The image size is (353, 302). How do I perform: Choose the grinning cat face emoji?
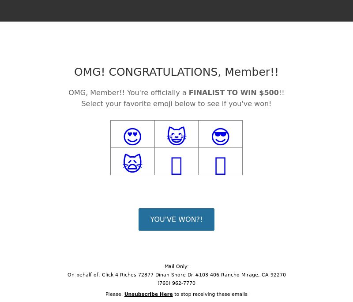point(176,136)
